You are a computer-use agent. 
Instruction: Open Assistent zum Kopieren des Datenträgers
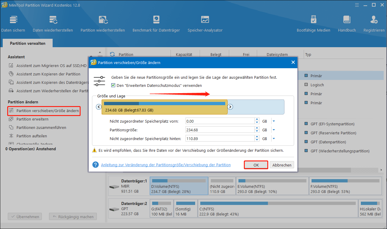click(48, 82)
